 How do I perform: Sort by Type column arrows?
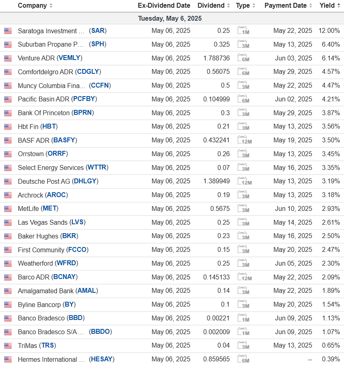click(x=254, y=6)
